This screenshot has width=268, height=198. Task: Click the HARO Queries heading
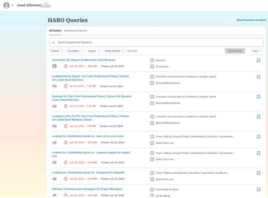tap(68, 20)
